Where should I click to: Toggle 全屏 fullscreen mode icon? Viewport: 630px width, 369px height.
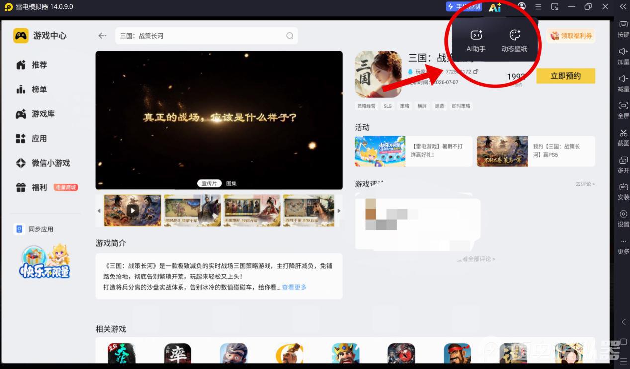(x=623, y=106)
